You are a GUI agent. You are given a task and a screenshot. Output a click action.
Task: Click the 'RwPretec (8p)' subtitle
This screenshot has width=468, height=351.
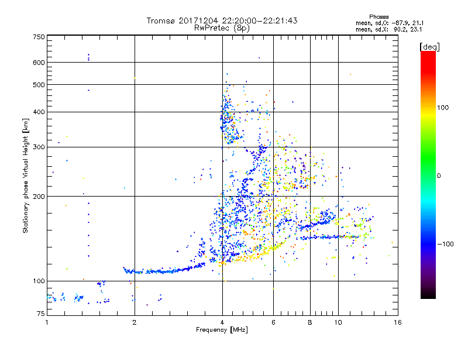coord(222,28)
